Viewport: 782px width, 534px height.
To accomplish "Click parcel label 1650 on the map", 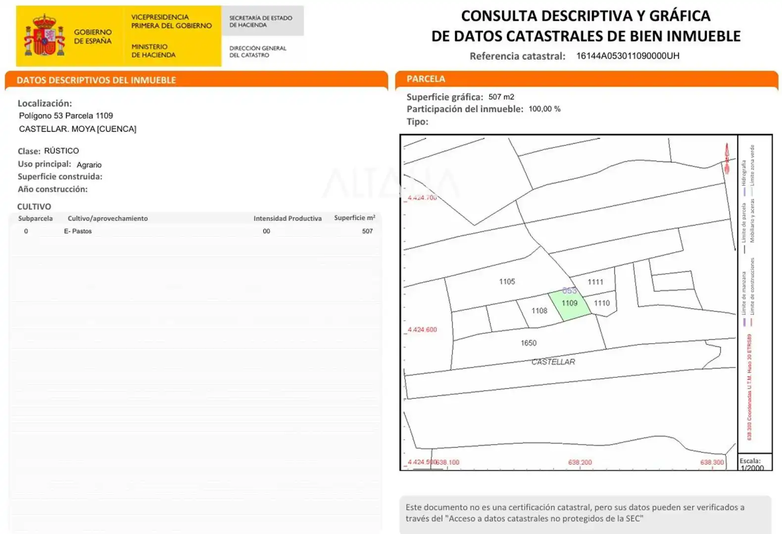I will 528,343.
